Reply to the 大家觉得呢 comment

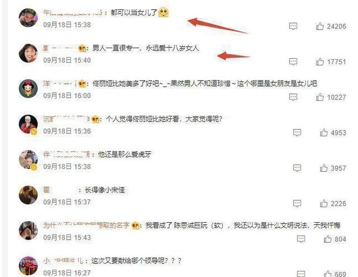click(297, 133)
